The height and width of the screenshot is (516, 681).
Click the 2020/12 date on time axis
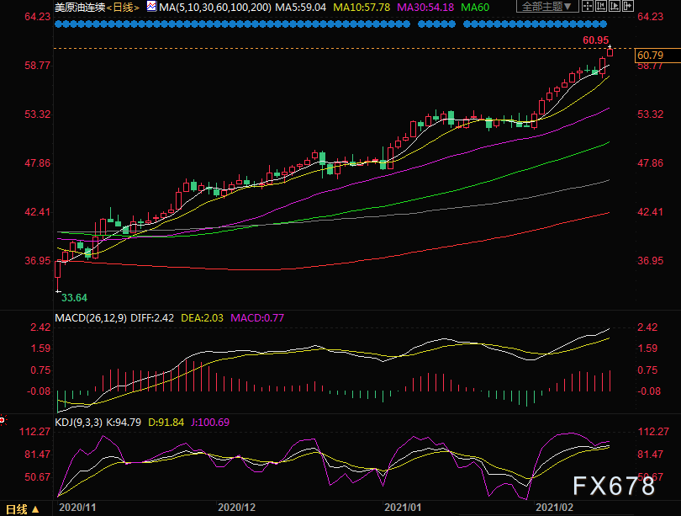pos(237,508)
